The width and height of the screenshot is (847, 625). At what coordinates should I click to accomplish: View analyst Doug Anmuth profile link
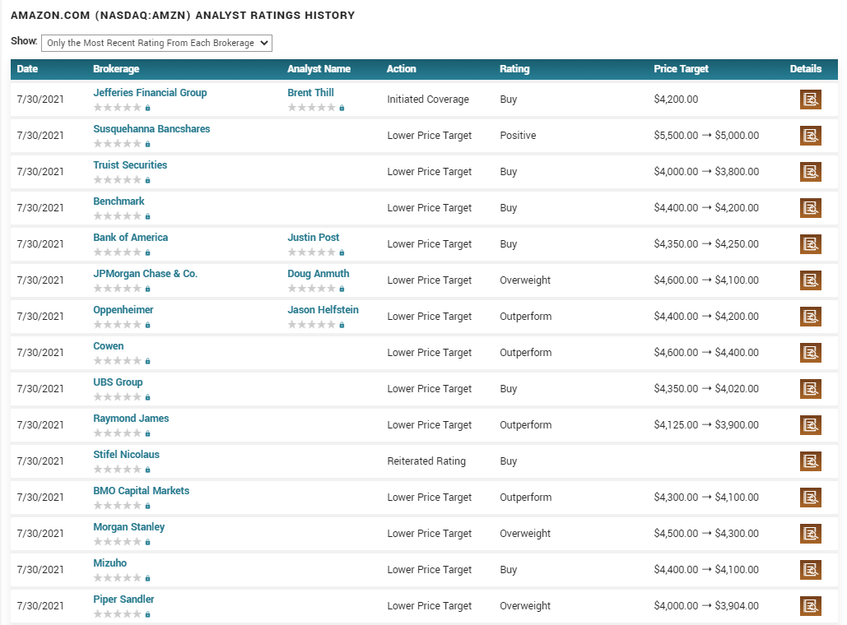319,273
